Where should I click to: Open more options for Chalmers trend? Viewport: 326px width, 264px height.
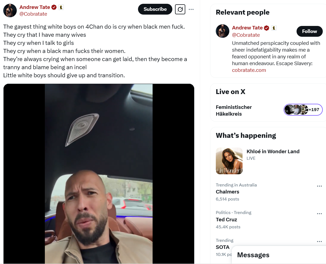320,186
